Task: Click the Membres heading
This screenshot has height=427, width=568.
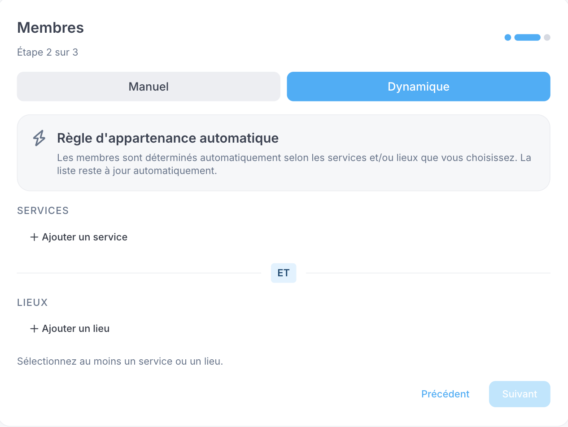Action: coord(50,28)
